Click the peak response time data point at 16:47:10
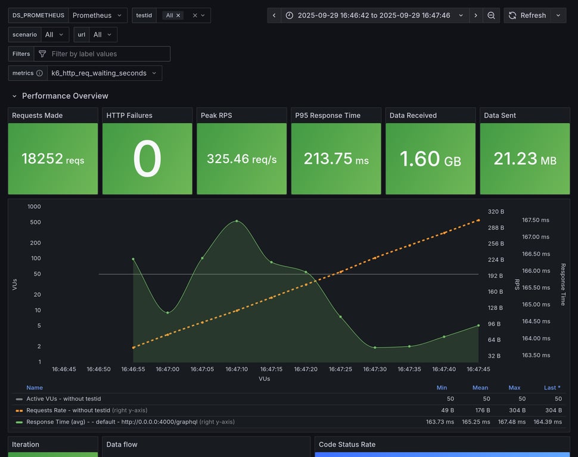578x457 pixels. tap(237, 221)
